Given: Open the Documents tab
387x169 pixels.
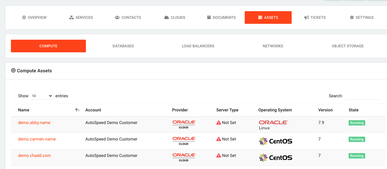Looking at the screenshot, I should [x=221, y=17].
